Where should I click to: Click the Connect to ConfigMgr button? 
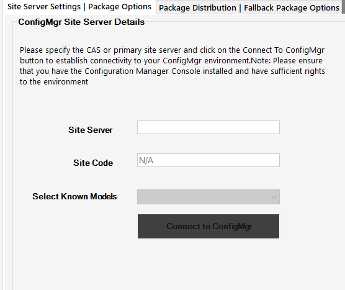[x=208, y=227]
